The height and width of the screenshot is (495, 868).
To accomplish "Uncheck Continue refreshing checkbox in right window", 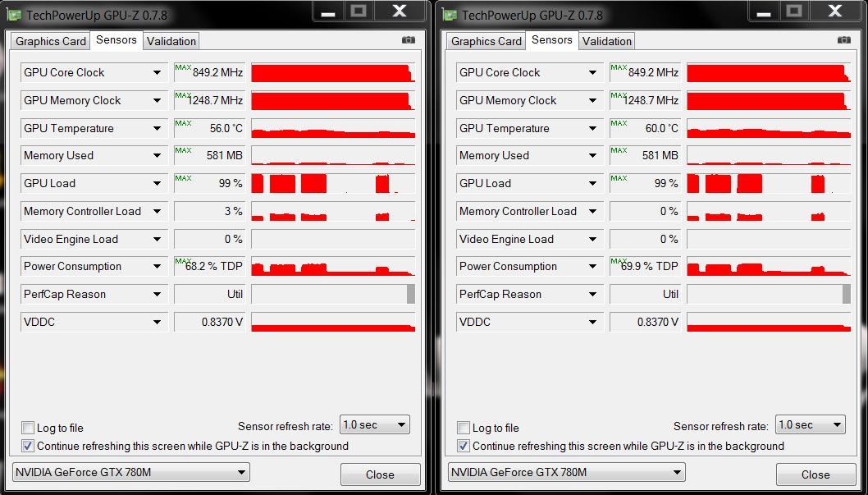I will pyautogui.click(x=464, y=446).
